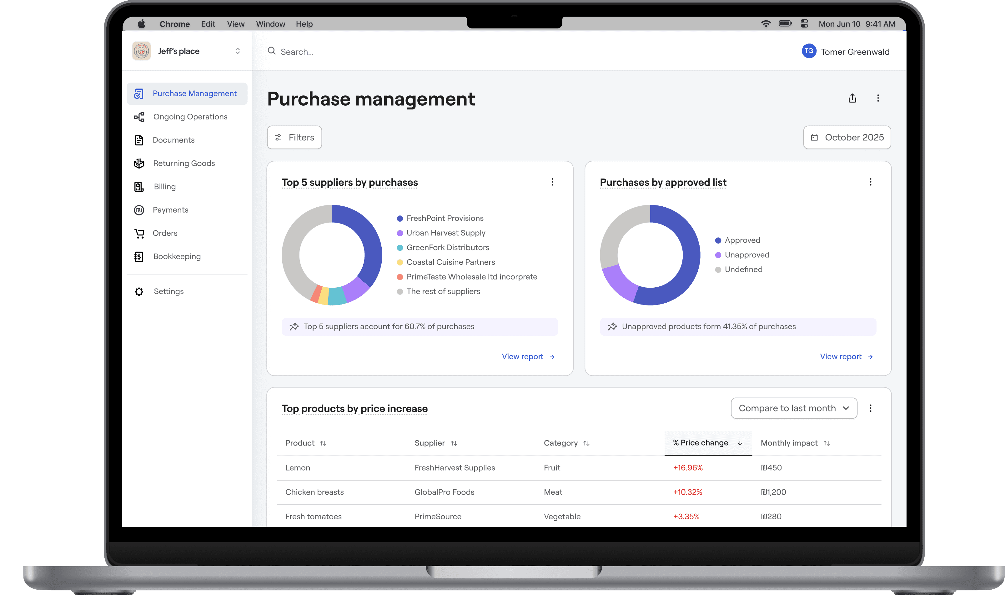Expand the Jeff's place workspace switcher
Screen dimensions: 1005x595
[x=237, y=51]
